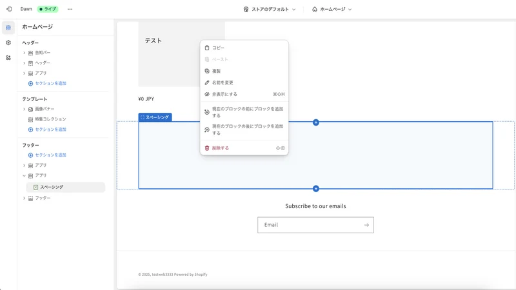Open the ストアのデフォルト dropdown
516x290 pixels.
point(270,9)
